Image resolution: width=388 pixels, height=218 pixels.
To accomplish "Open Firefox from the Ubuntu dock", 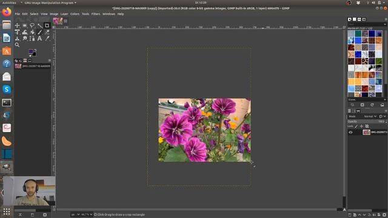I will click(x=7, y=12).
